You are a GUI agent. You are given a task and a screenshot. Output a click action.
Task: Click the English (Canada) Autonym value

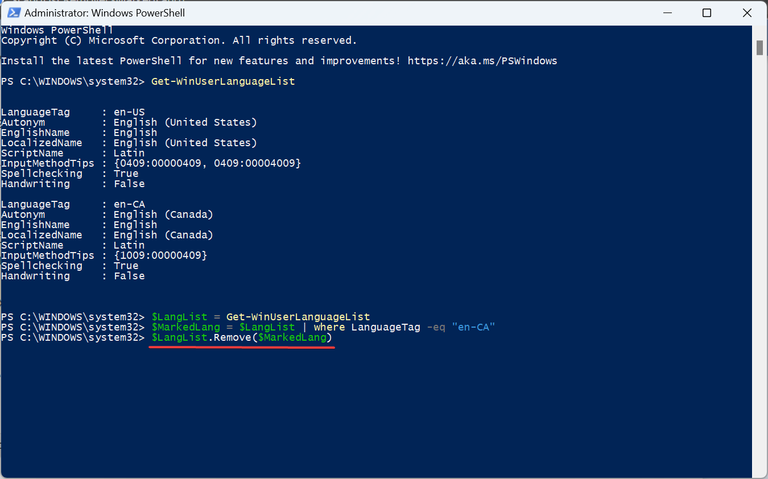[x=164, y=214]
